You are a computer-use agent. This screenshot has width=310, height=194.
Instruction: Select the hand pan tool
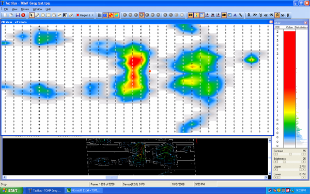coord(54,15)
